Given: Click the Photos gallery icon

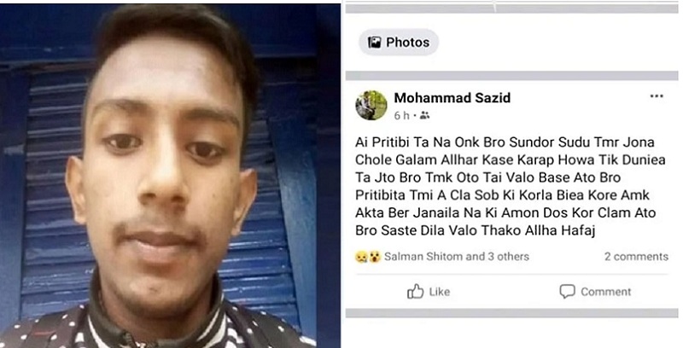Looking at the screenshot, I should (374, 42).
